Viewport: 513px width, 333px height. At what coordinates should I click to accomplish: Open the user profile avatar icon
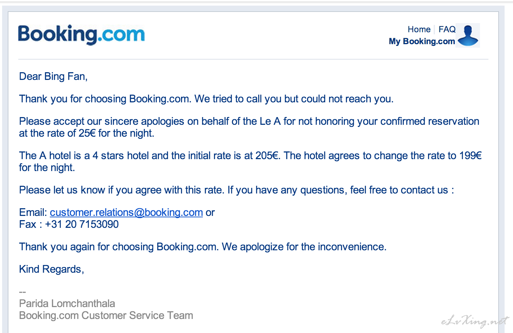pos(468,35)
